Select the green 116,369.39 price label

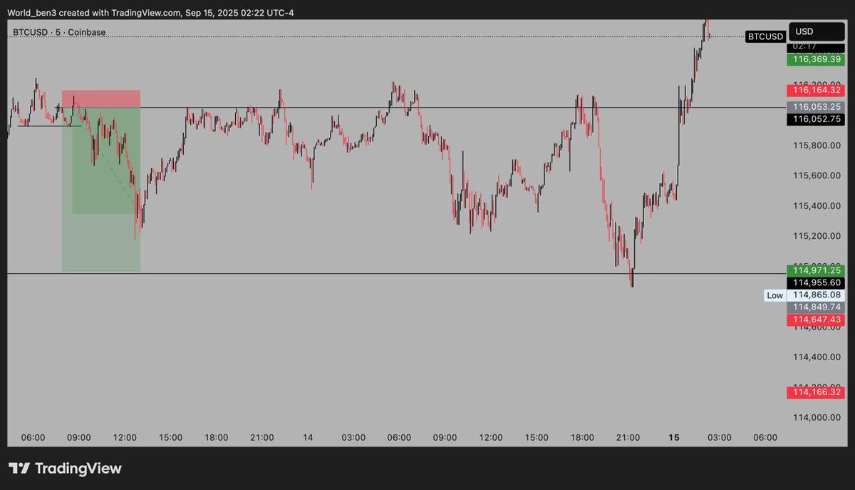click(816, 60)
